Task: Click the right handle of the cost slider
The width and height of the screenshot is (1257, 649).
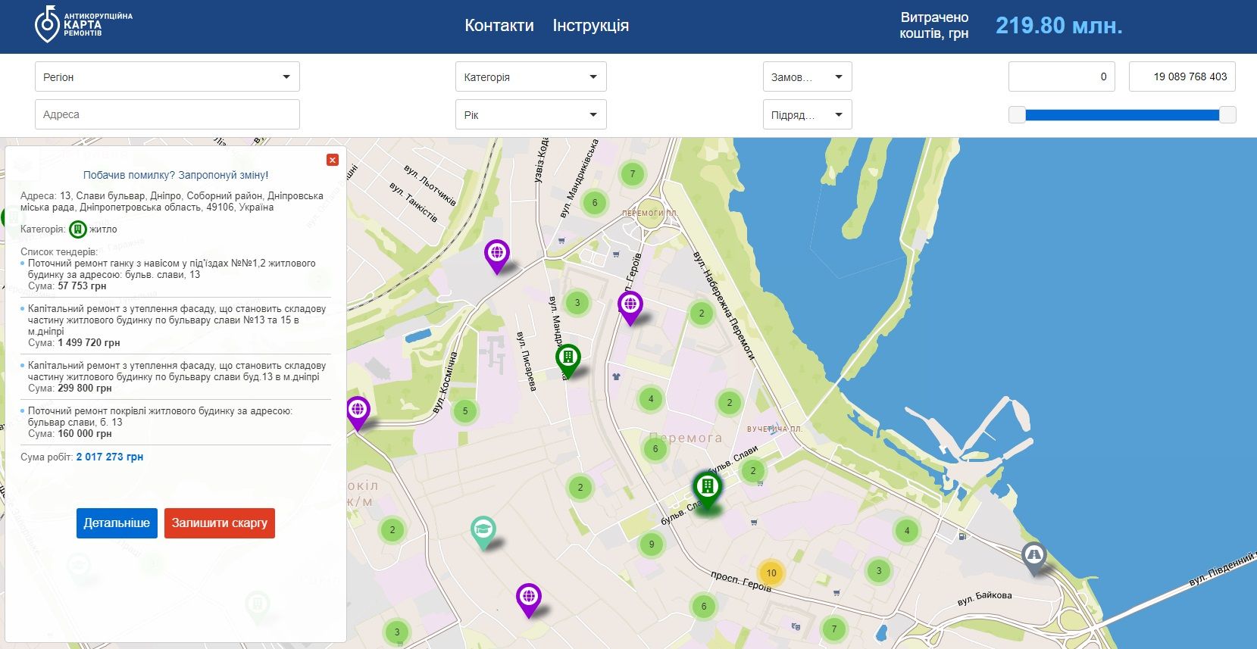Action: tap(1227, 115)
